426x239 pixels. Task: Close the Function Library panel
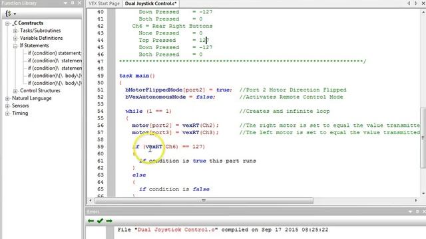[x=79, y=3]
